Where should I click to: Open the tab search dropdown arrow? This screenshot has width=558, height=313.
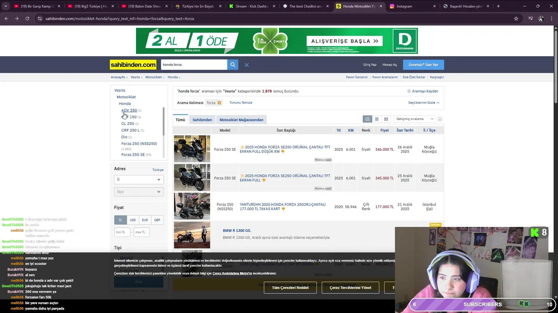6,6
